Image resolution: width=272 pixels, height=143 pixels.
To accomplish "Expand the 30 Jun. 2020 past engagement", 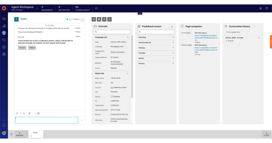I will pyautogui.click(x=259, y=38).
